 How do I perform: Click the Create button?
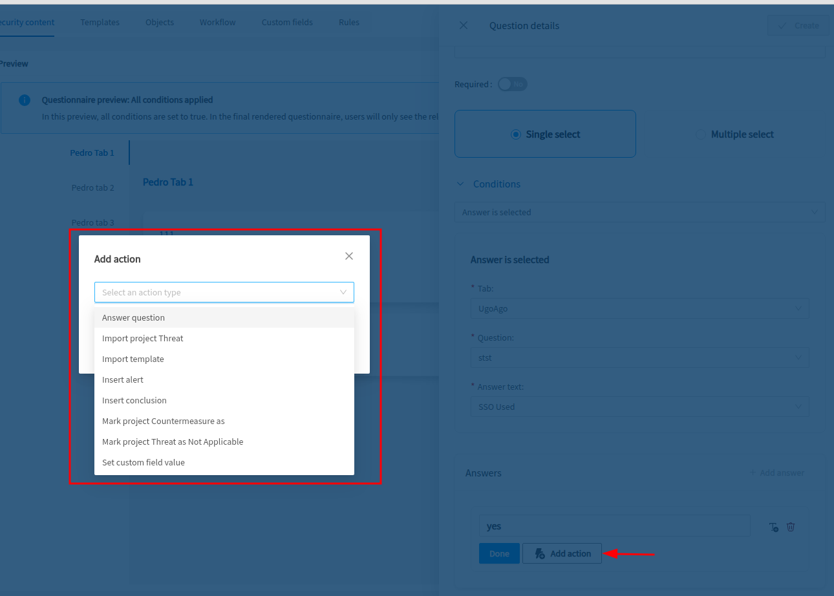pyautogui.click(x=798, y=25)
